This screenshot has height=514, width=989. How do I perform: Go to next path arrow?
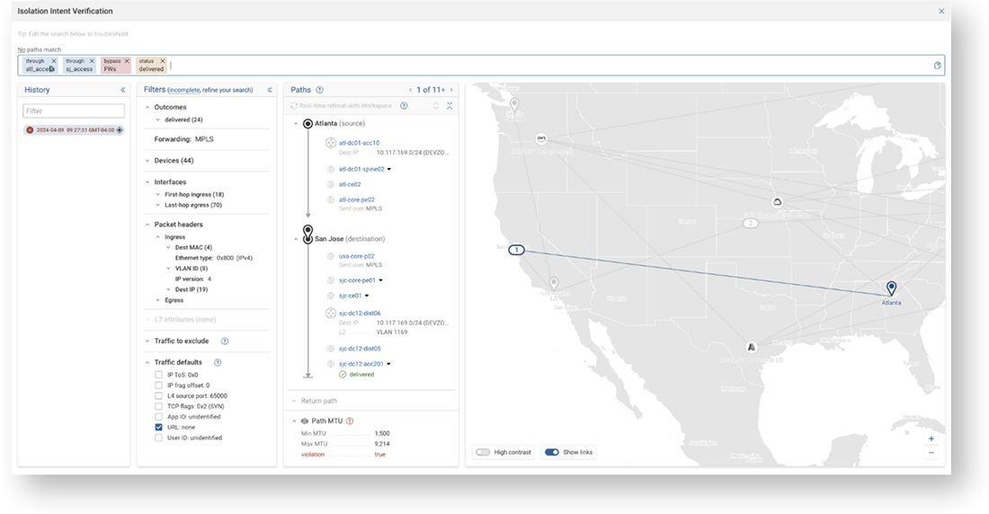pos(451,90)
